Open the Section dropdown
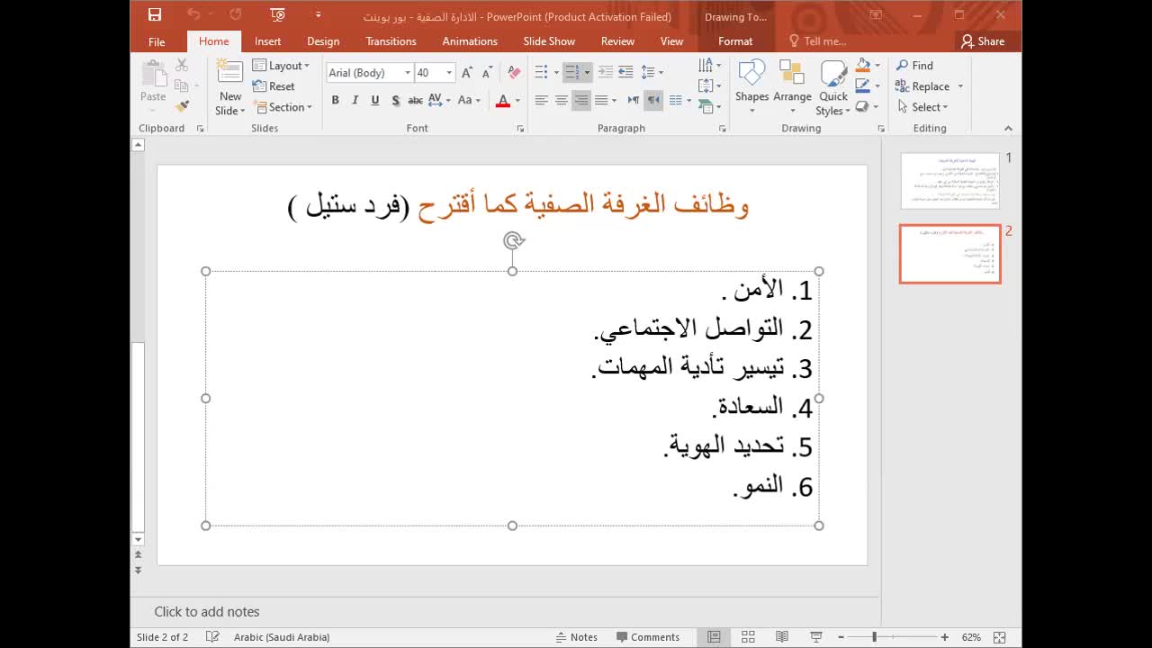 [283, 107]
